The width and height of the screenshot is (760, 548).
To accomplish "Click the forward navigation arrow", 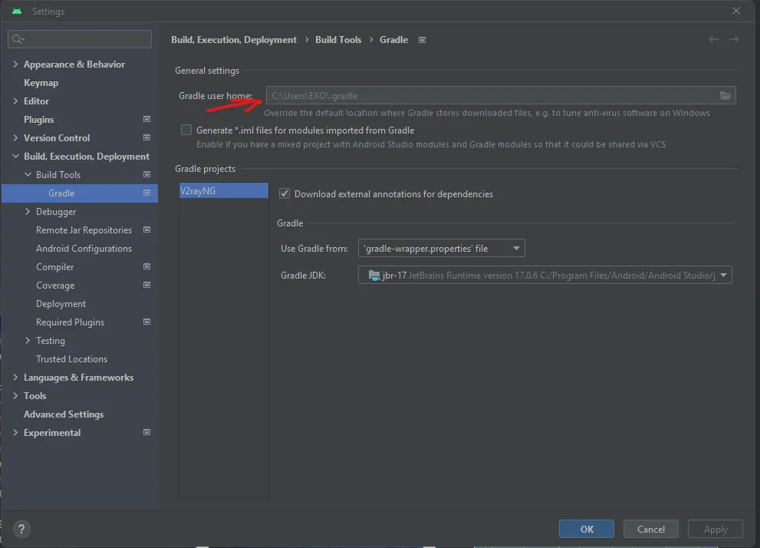I will tap(735, 39).
